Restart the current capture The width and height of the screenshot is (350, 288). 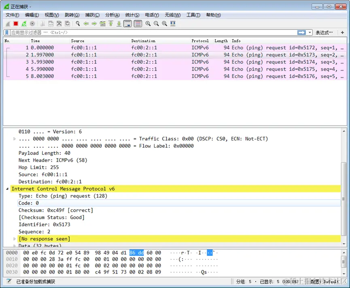[x=24, y=23]
